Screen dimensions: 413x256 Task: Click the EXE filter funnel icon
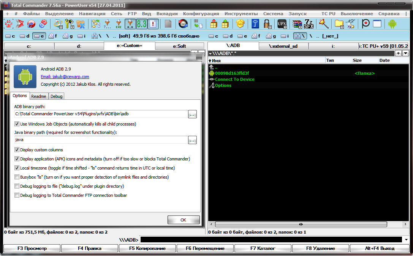[119, 24]
